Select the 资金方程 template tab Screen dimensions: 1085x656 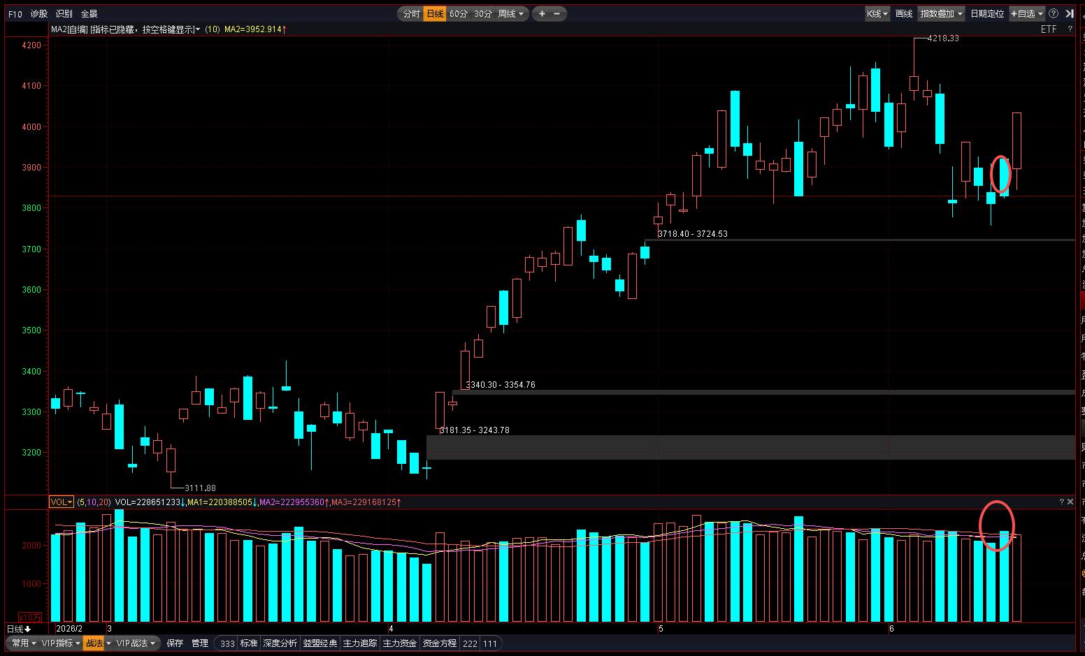coord(440,643)
